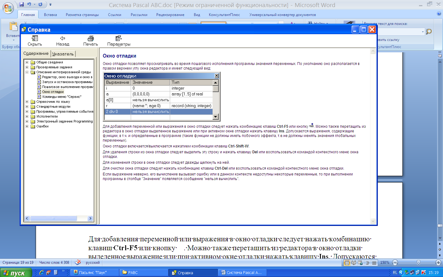The height and width of the screenshot is (277, 443).
Task: Open the Ссылки ribbon tab
Action: pos(114,14)
